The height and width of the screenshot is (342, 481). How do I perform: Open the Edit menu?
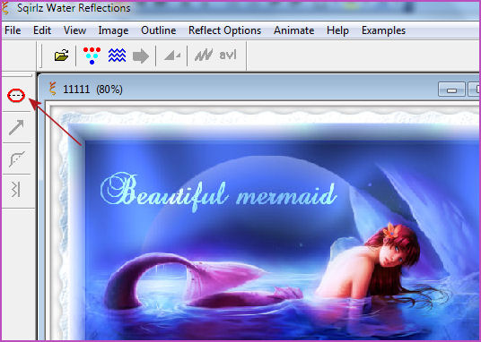[42, 30]
